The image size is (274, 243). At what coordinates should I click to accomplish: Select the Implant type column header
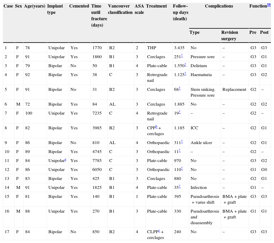click(x=55, y=9)
